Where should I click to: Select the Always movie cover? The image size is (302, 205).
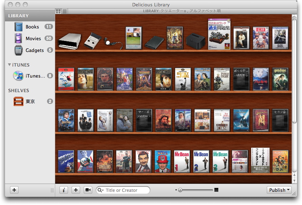coord(280,162)
